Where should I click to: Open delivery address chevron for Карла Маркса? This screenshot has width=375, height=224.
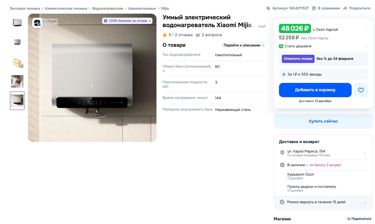pos(365,153)
